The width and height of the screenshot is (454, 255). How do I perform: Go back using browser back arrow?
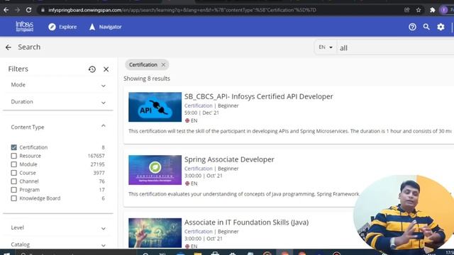6,10
